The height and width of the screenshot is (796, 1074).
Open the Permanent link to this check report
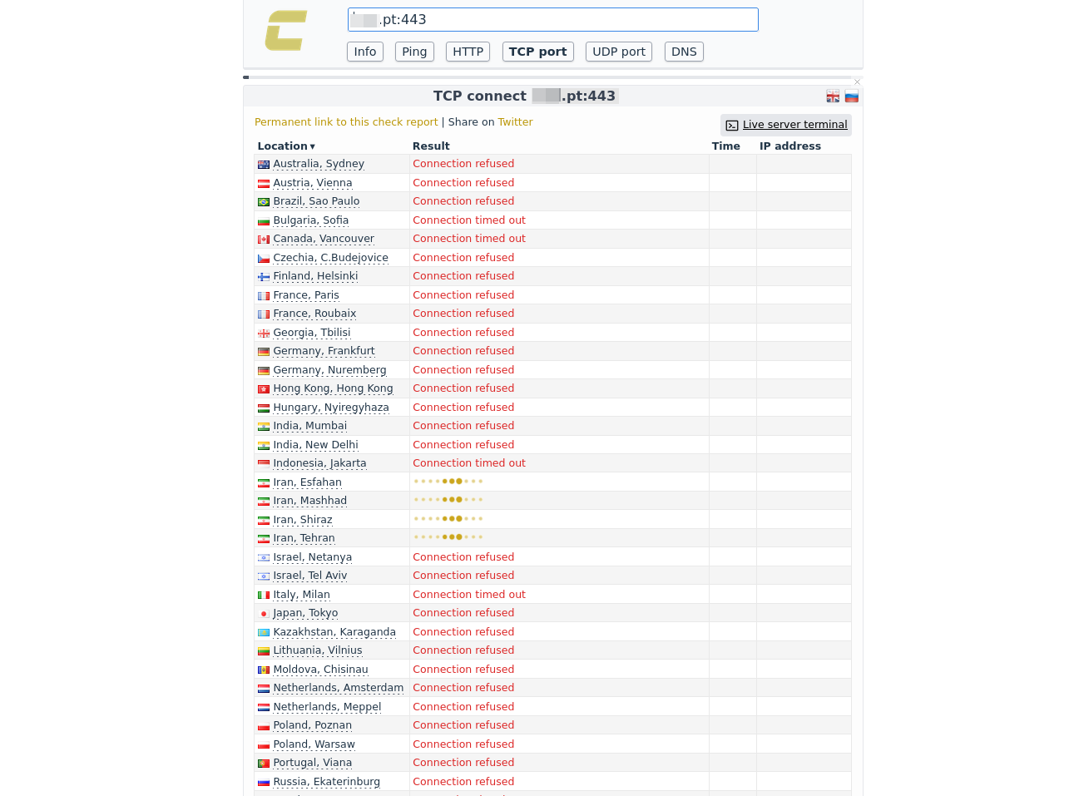pyautogui.click(x=346, y=122)
